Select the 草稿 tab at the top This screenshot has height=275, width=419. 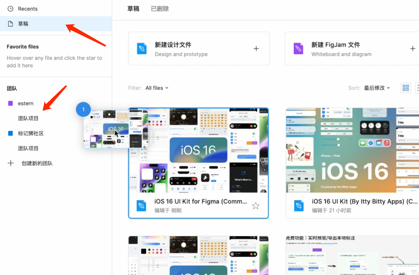point(133,8)
